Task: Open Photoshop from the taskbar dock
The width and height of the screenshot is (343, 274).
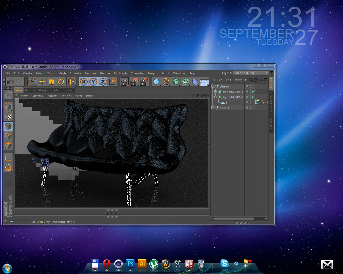Action: point(130,264)
